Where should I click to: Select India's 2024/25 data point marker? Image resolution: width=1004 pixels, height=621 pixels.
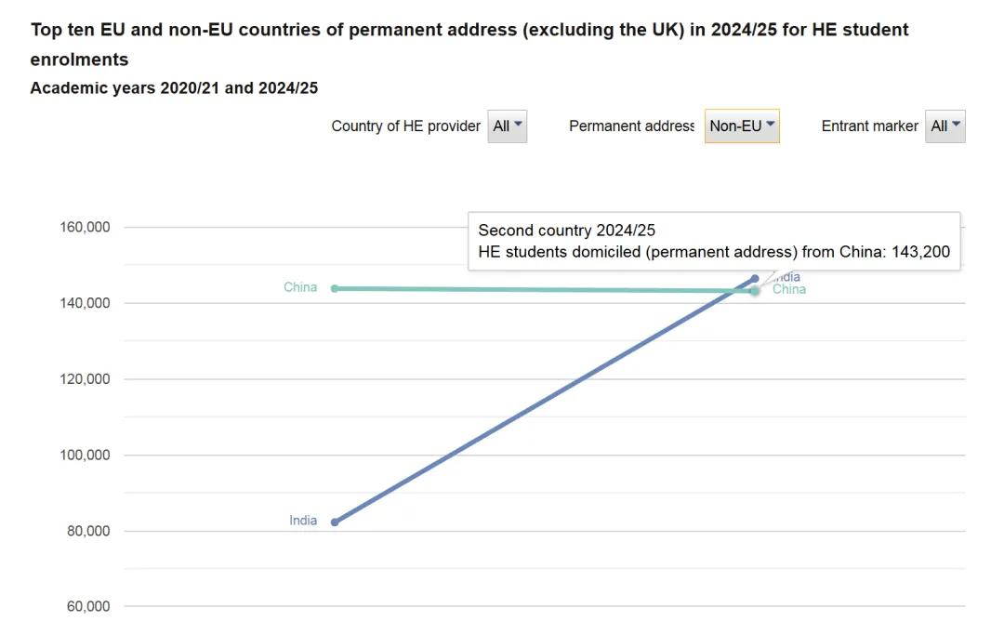coord(755,279)
